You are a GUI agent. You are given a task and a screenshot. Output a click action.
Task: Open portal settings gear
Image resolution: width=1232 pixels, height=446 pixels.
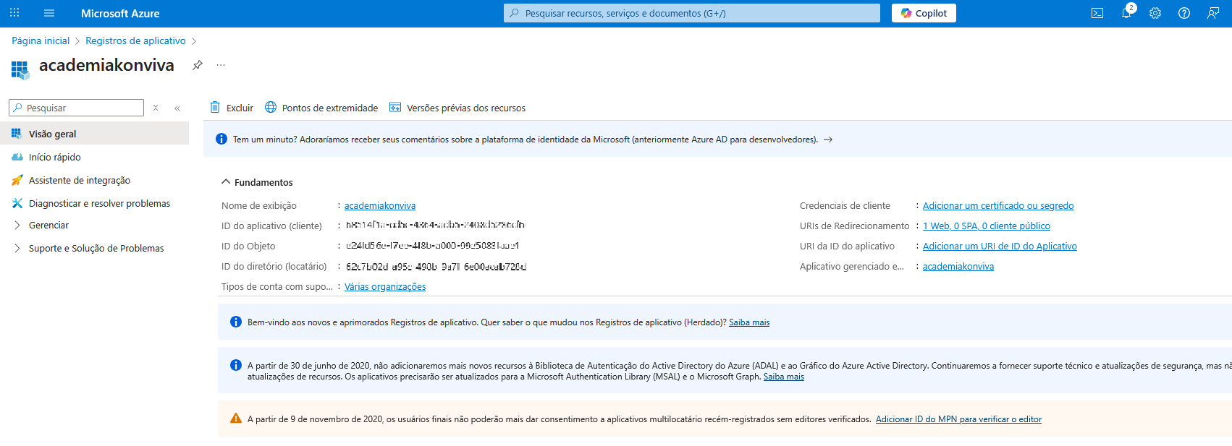tap(1155, 13)
